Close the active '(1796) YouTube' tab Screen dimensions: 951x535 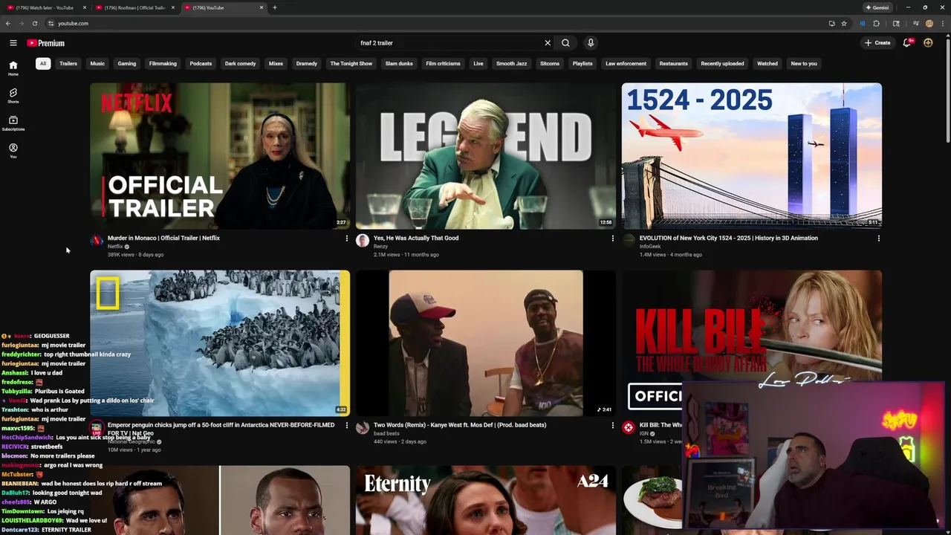pyautogui.click(x=261, y=7)
